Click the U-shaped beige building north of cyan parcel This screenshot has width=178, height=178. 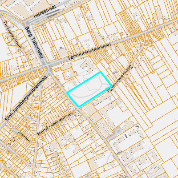(87, 66)
